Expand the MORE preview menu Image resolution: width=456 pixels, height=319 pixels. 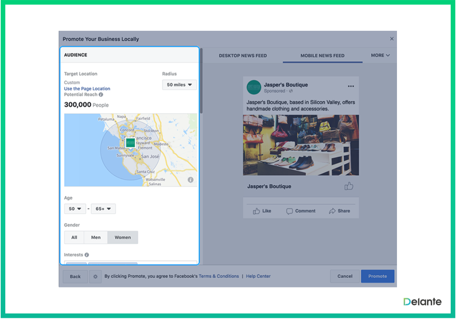click(380, 55)
